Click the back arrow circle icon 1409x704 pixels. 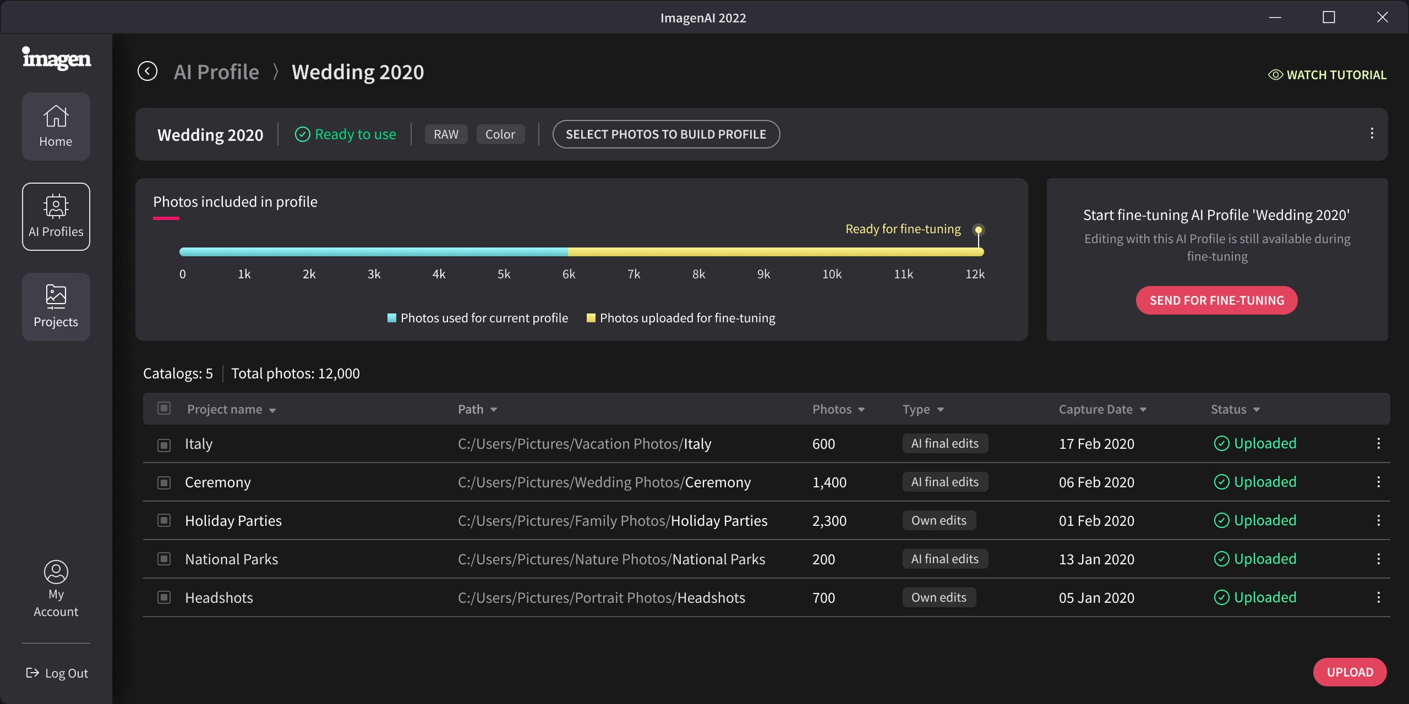pos(148,71)
